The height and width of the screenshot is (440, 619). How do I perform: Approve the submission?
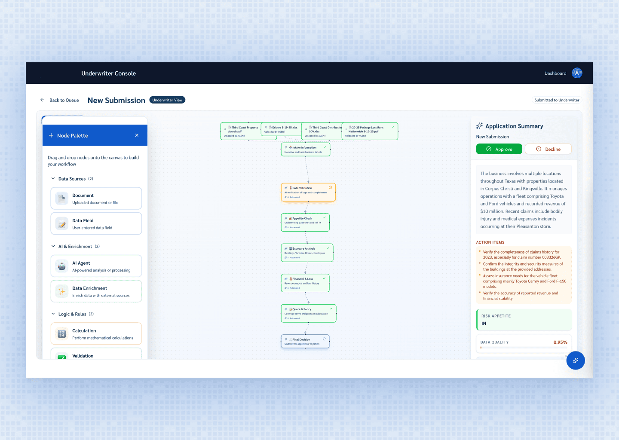pyautogui.click(x=499, y=149)
